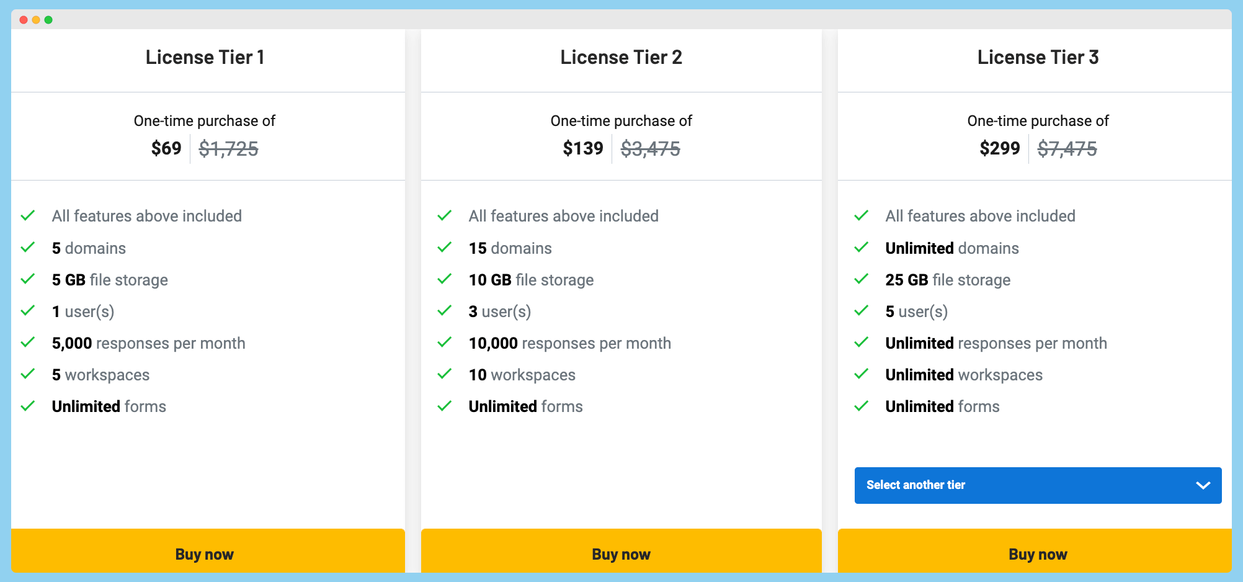This screenshot has width=1243, height=582.
Task: Click the yellow minimize window button
Action: tap(36, 20)
